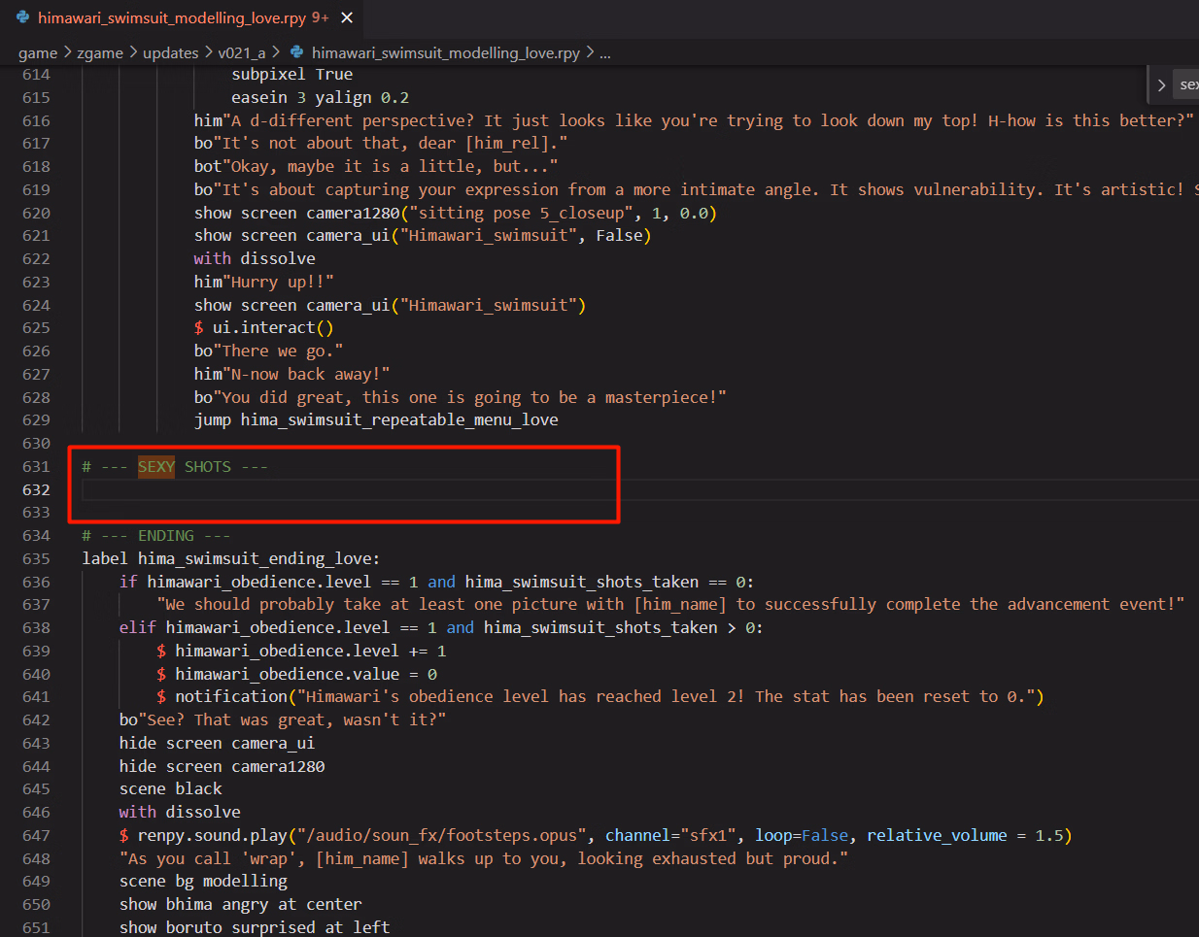
Task: Click line number 635 in the gutter
Action: tap(36, 558)
